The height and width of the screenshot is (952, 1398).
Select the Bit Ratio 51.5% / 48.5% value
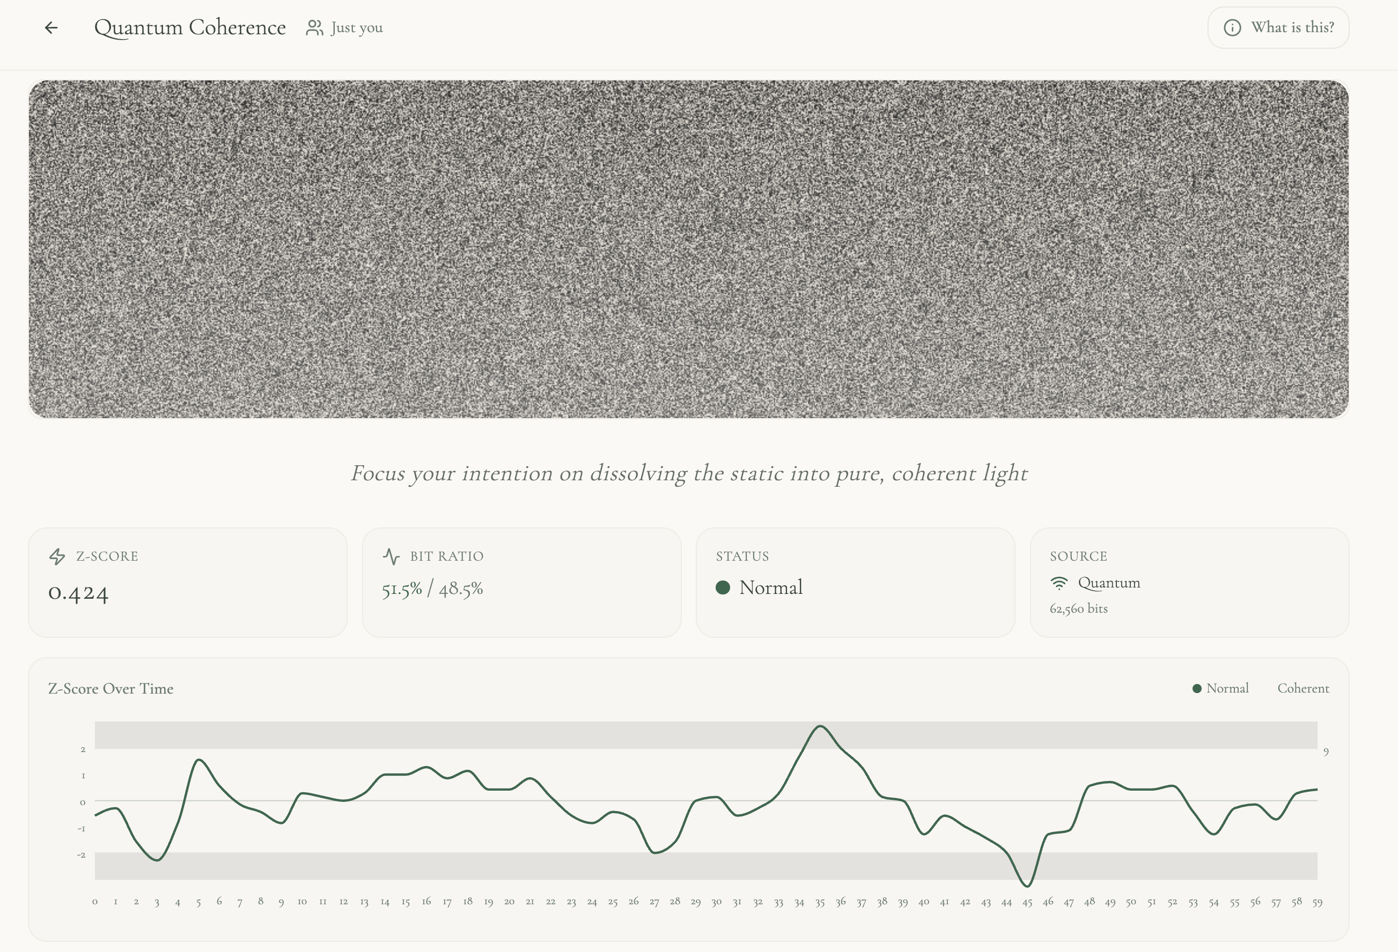coord(432,589)
